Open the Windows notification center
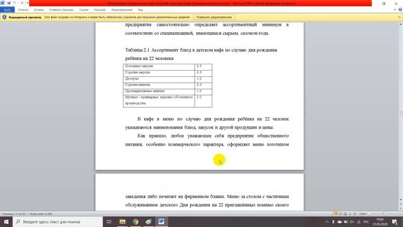The height and width of the screenshot is (227, 403). click(395, 221)
